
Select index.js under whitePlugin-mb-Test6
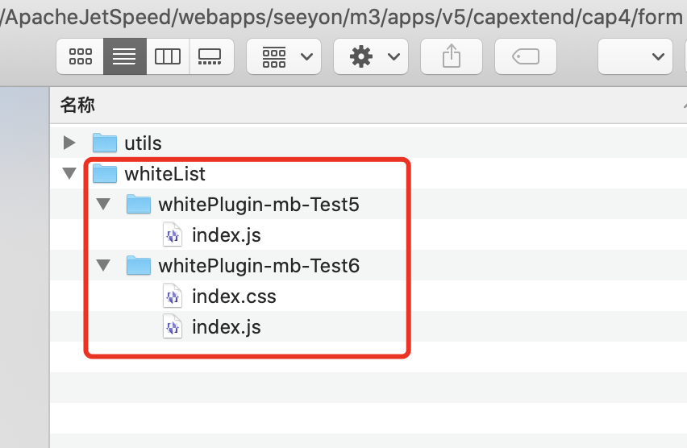point(226,327)
